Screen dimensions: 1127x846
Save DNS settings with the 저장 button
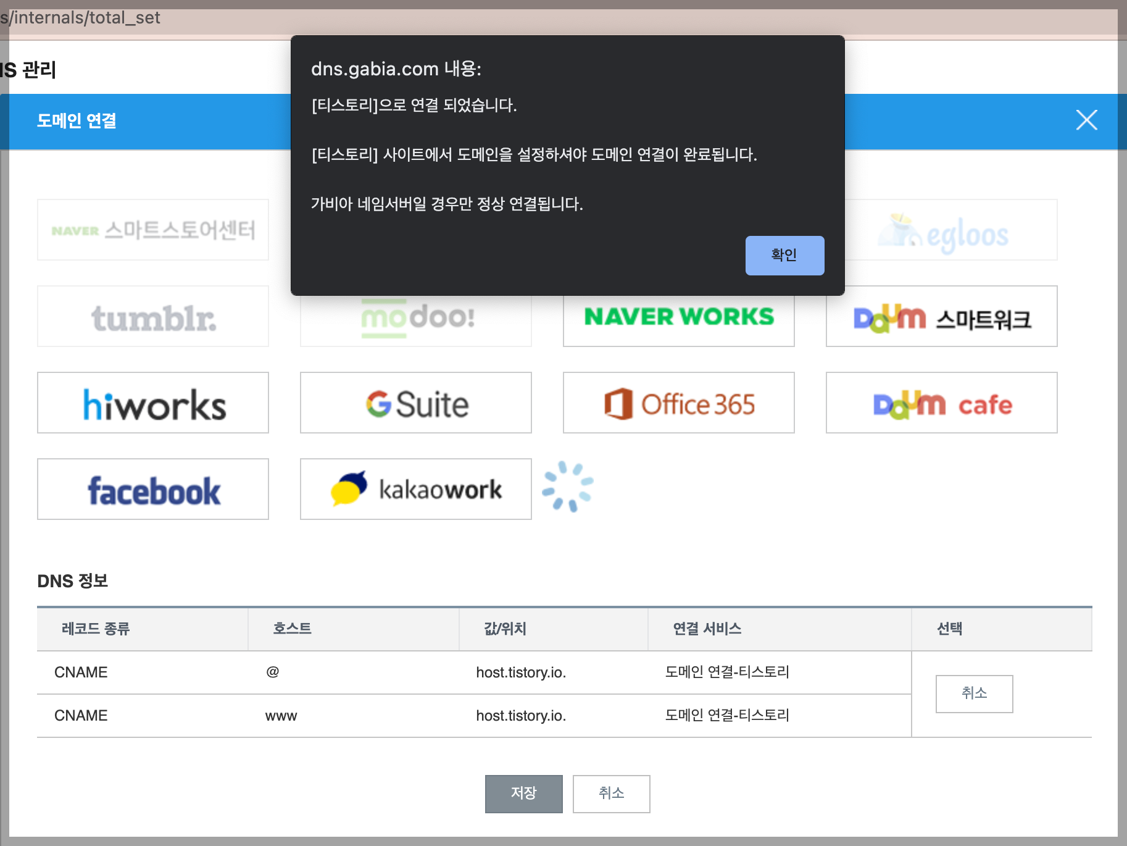(x=524, y=794)
